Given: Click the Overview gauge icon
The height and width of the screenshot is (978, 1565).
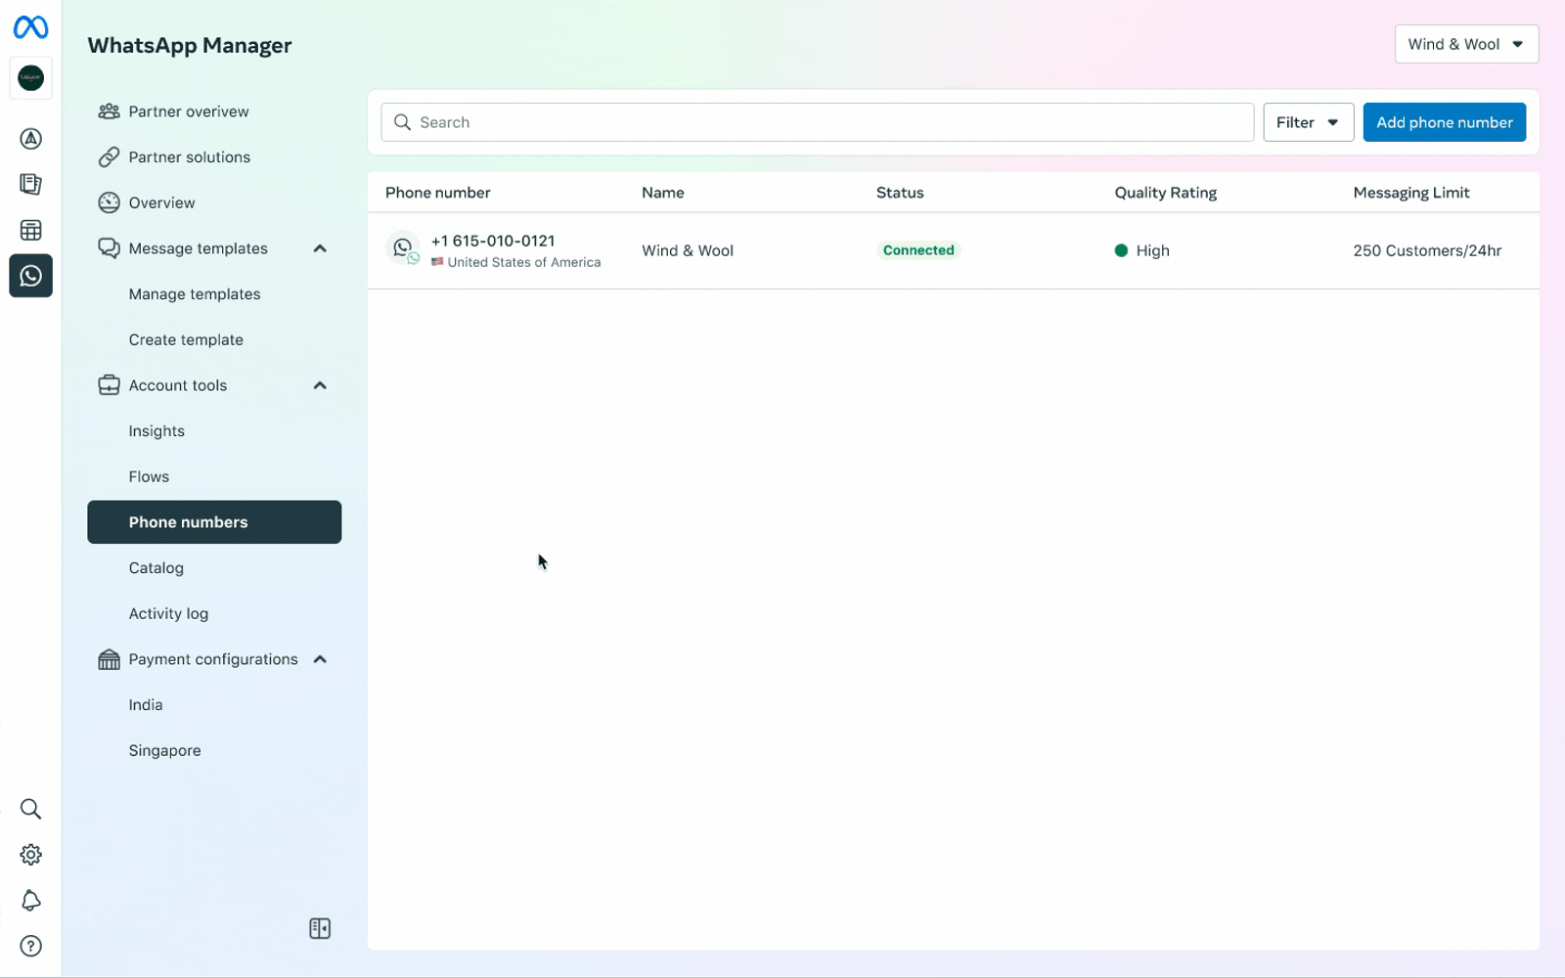Looking at the screenshot, I should point(109,202).
